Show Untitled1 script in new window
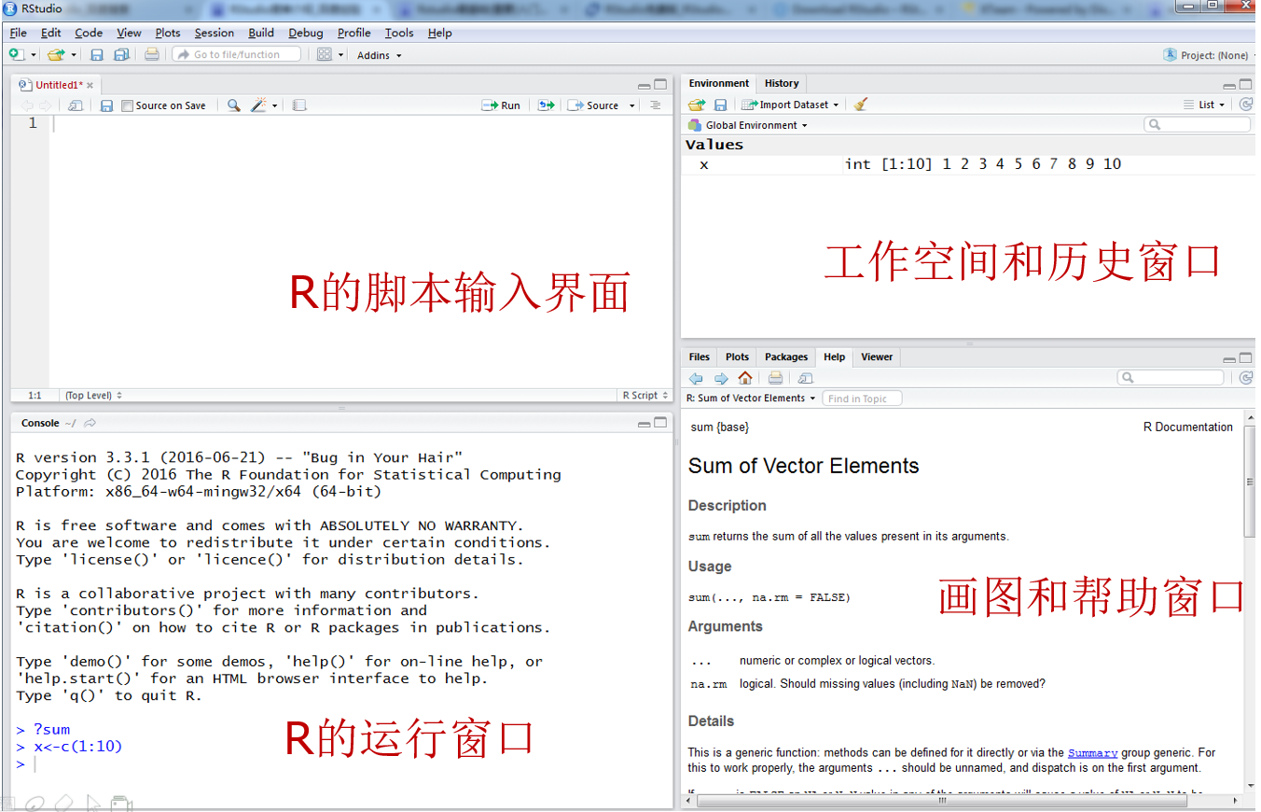Viewport: 1261px width, 812px height. click(76, 105)
